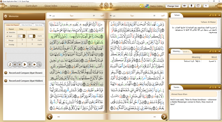222x122 pixels.
Task: Click the Change User button
Action: pos(173,6)
